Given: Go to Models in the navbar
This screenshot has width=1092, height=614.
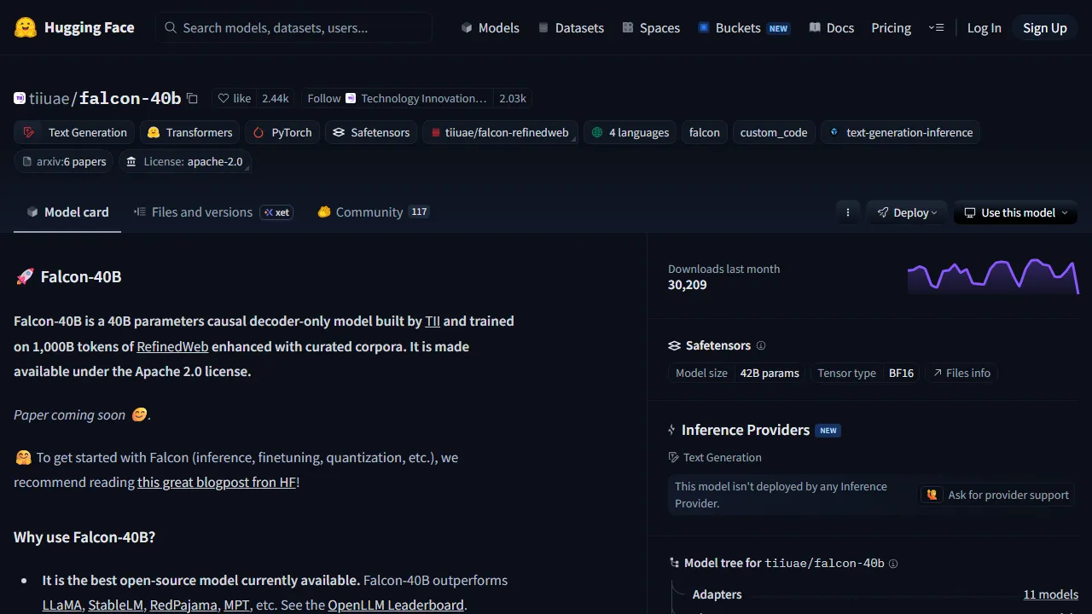Looking at the screenshot, I should [490, 27].
